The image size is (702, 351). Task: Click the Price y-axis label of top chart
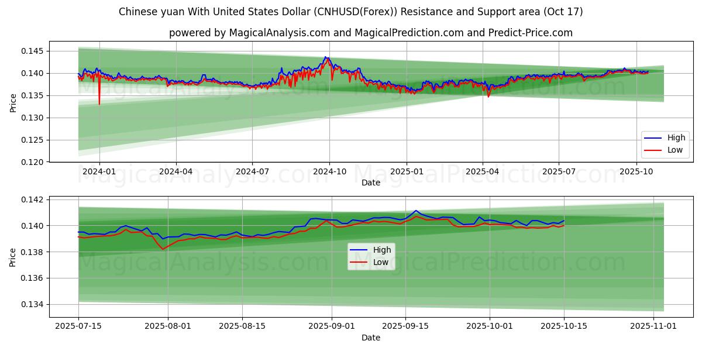pyautogui.click(x=13, y=102)
